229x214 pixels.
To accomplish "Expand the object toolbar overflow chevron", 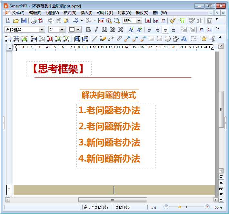I will tap(220, 37).
